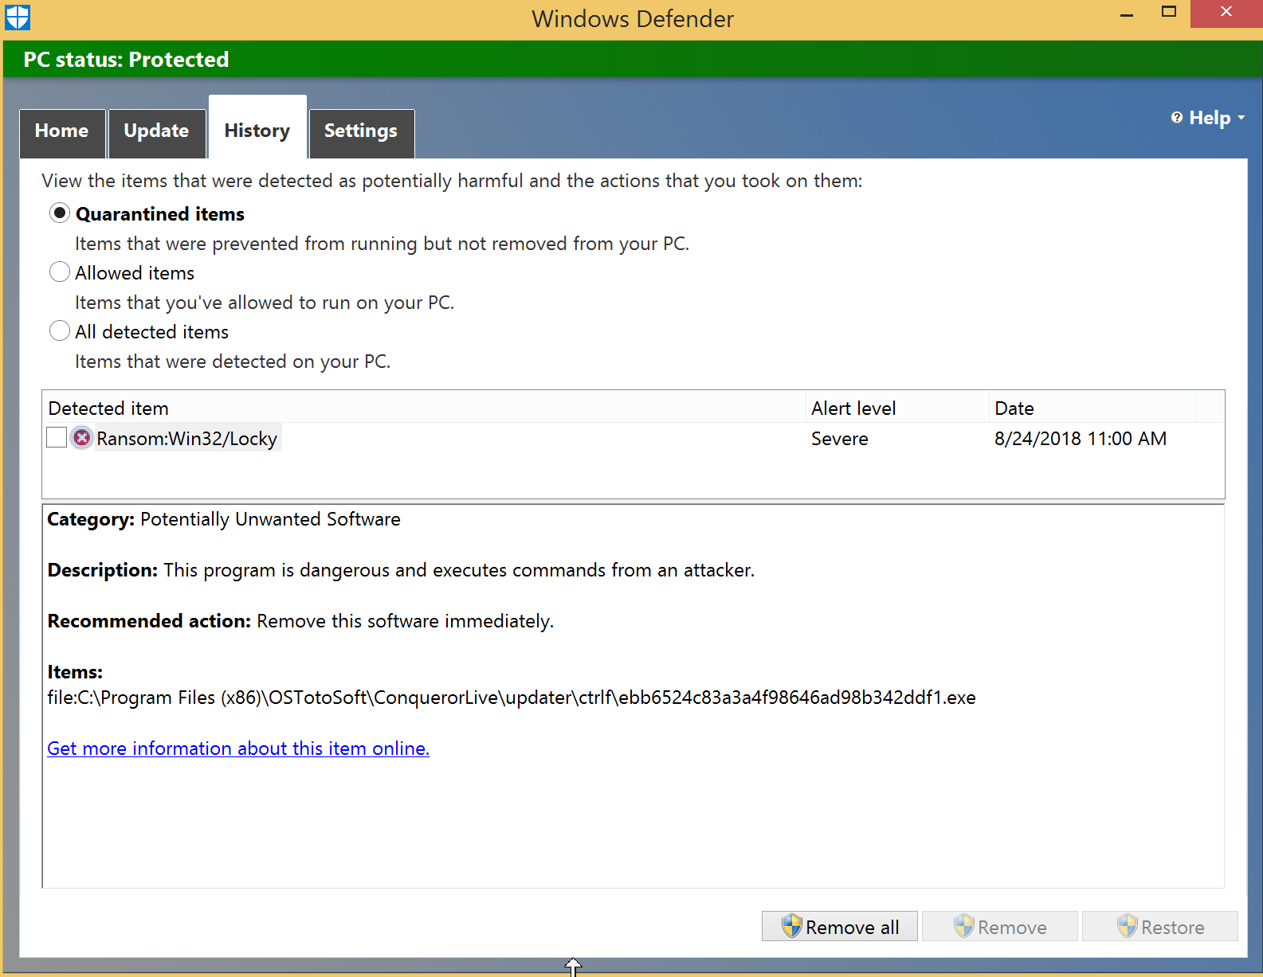Maximize the Windows Defender window
The height and width of the screenshot is (977, 1263).
coord(1168,12)
